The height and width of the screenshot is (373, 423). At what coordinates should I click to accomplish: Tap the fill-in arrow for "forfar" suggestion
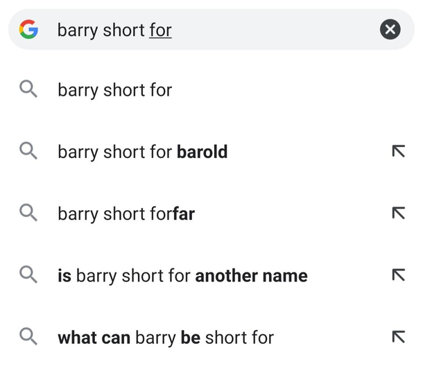pyautogui.click(x=397, y=214)
